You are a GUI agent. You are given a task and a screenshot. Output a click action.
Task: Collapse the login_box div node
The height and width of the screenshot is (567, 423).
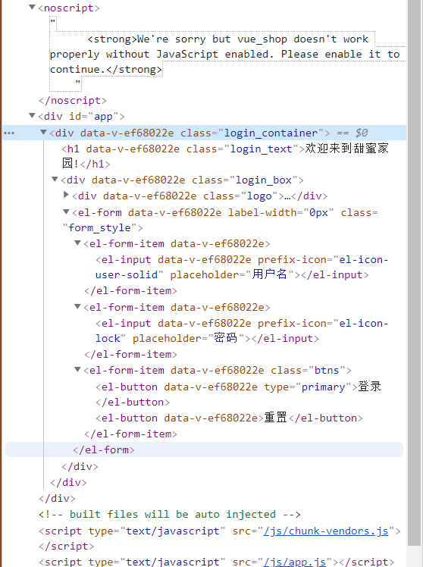(x=55, y=180)
